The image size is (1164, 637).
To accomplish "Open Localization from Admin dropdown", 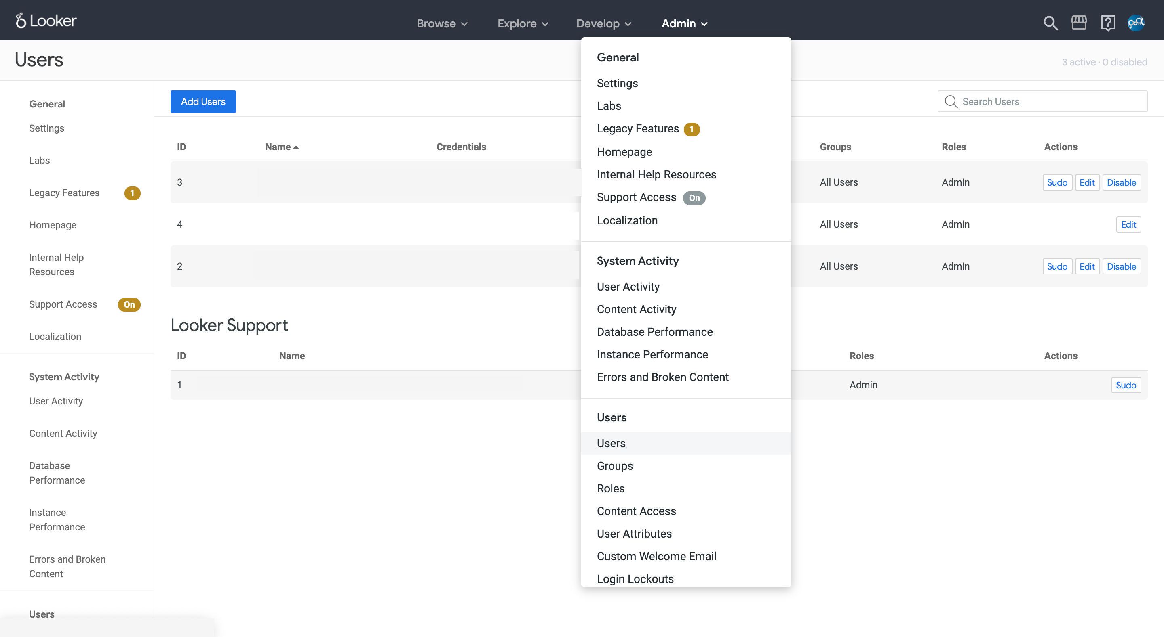I will coord(627,221).
